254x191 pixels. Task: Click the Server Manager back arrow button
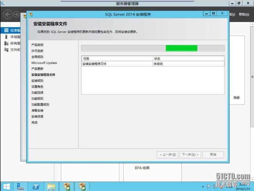point(8,14)
